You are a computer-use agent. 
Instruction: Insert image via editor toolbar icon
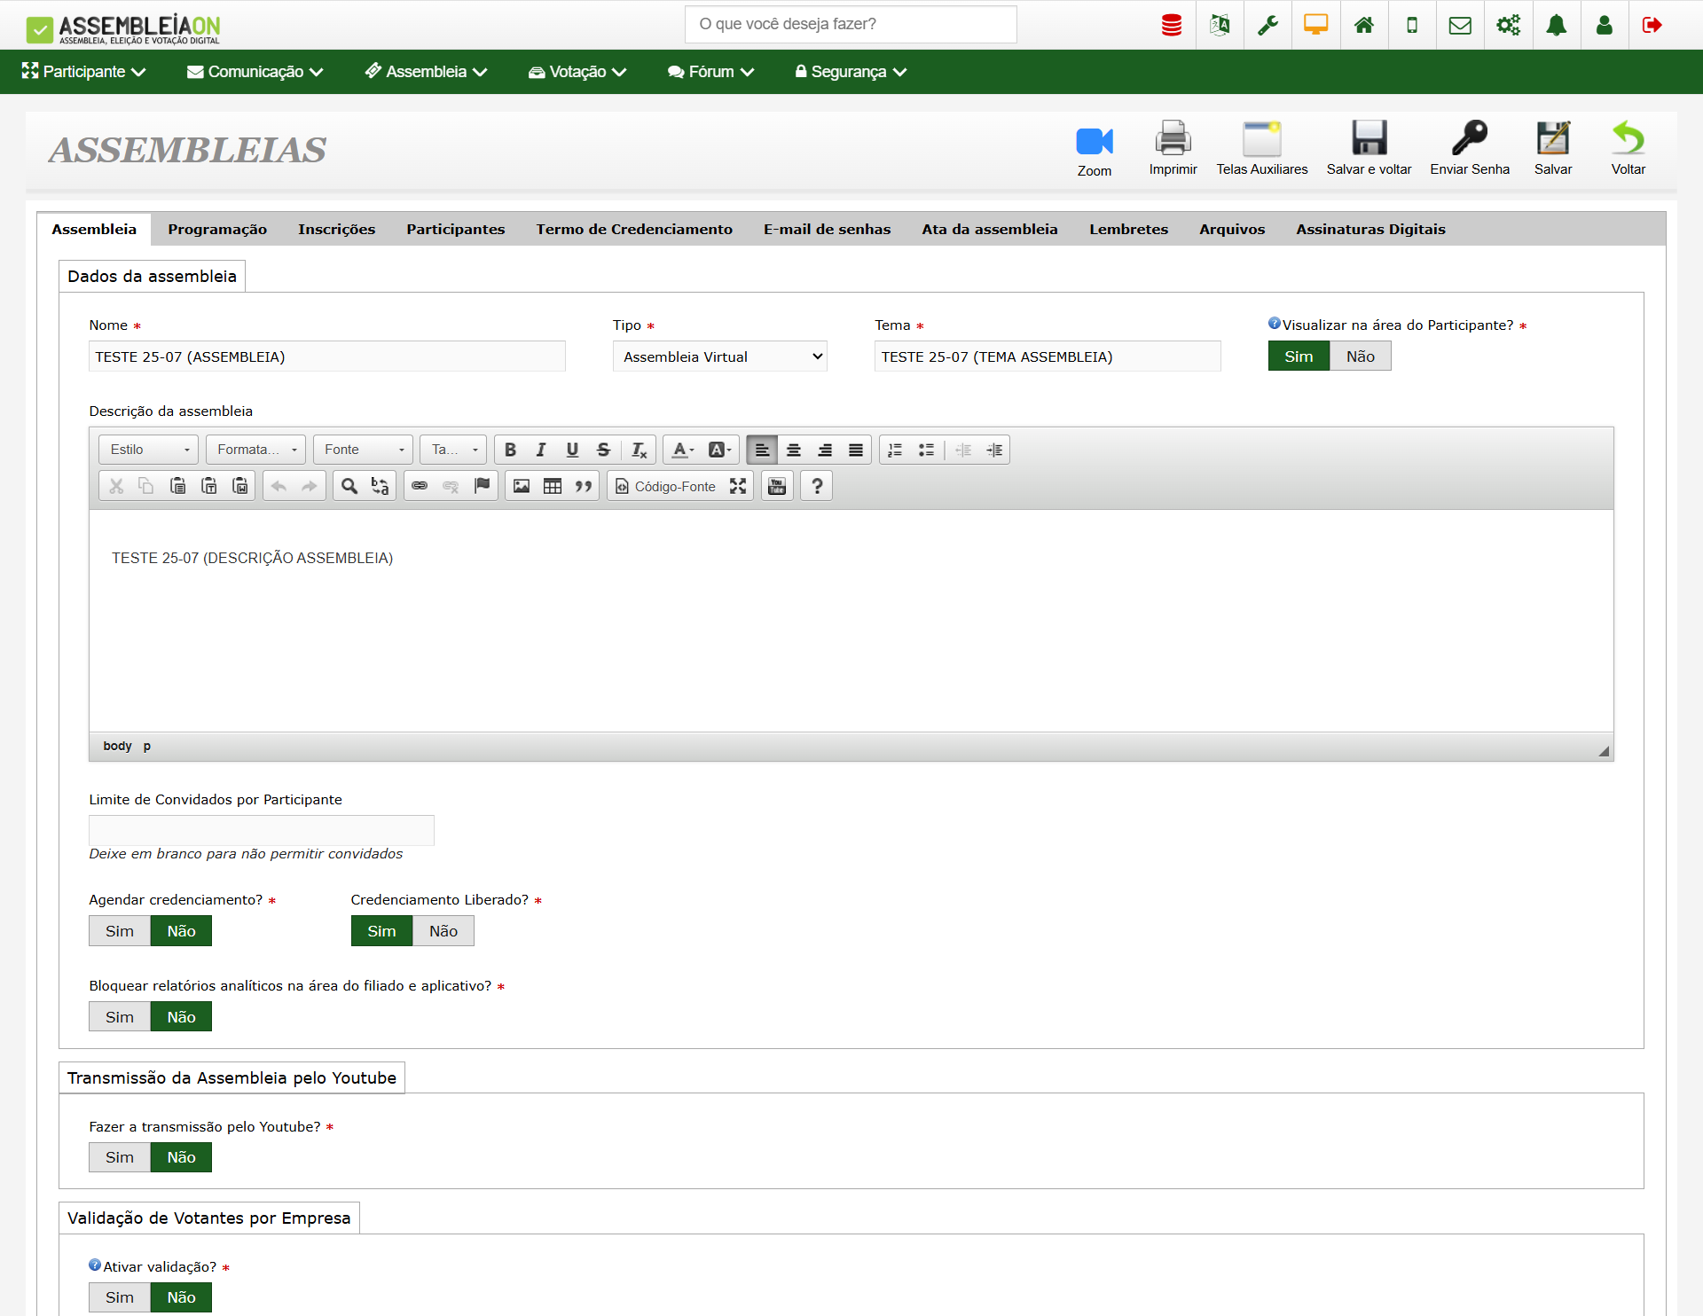522,486
